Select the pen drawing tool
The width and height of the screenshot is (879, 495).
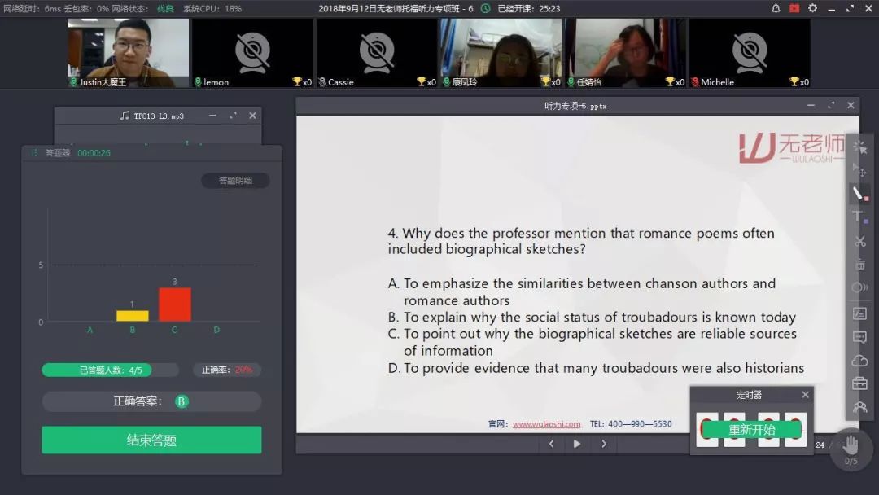pos(859,194)
